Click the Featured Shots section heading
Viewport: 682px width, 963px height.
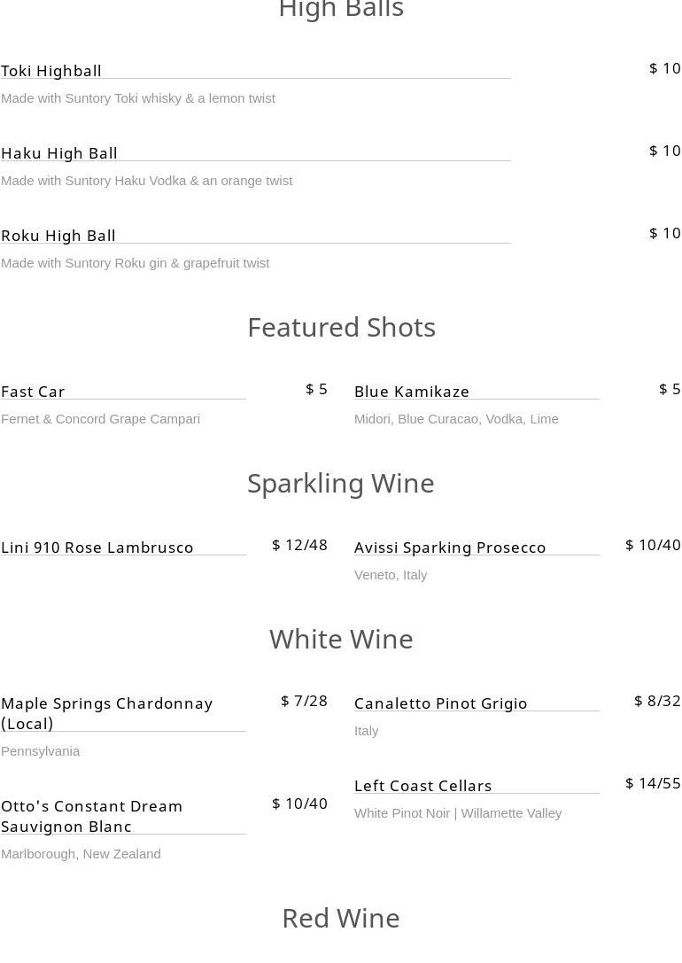coord(341,327)
